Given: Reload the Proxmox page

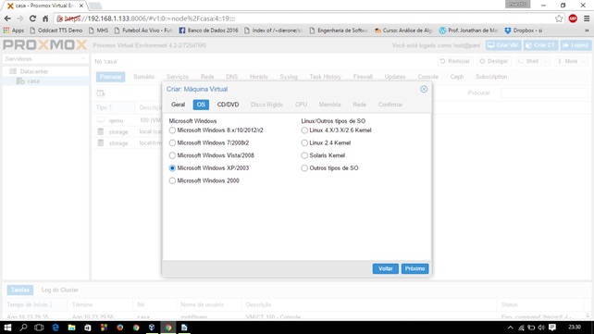Looking at the screenshot, I should (32, 19).
